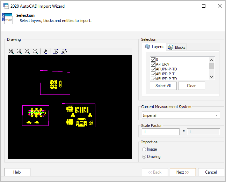Select the AFUPN-P-TD layer name
The width and height of the screenshot is (226, 182).
[x=166, y=69]
